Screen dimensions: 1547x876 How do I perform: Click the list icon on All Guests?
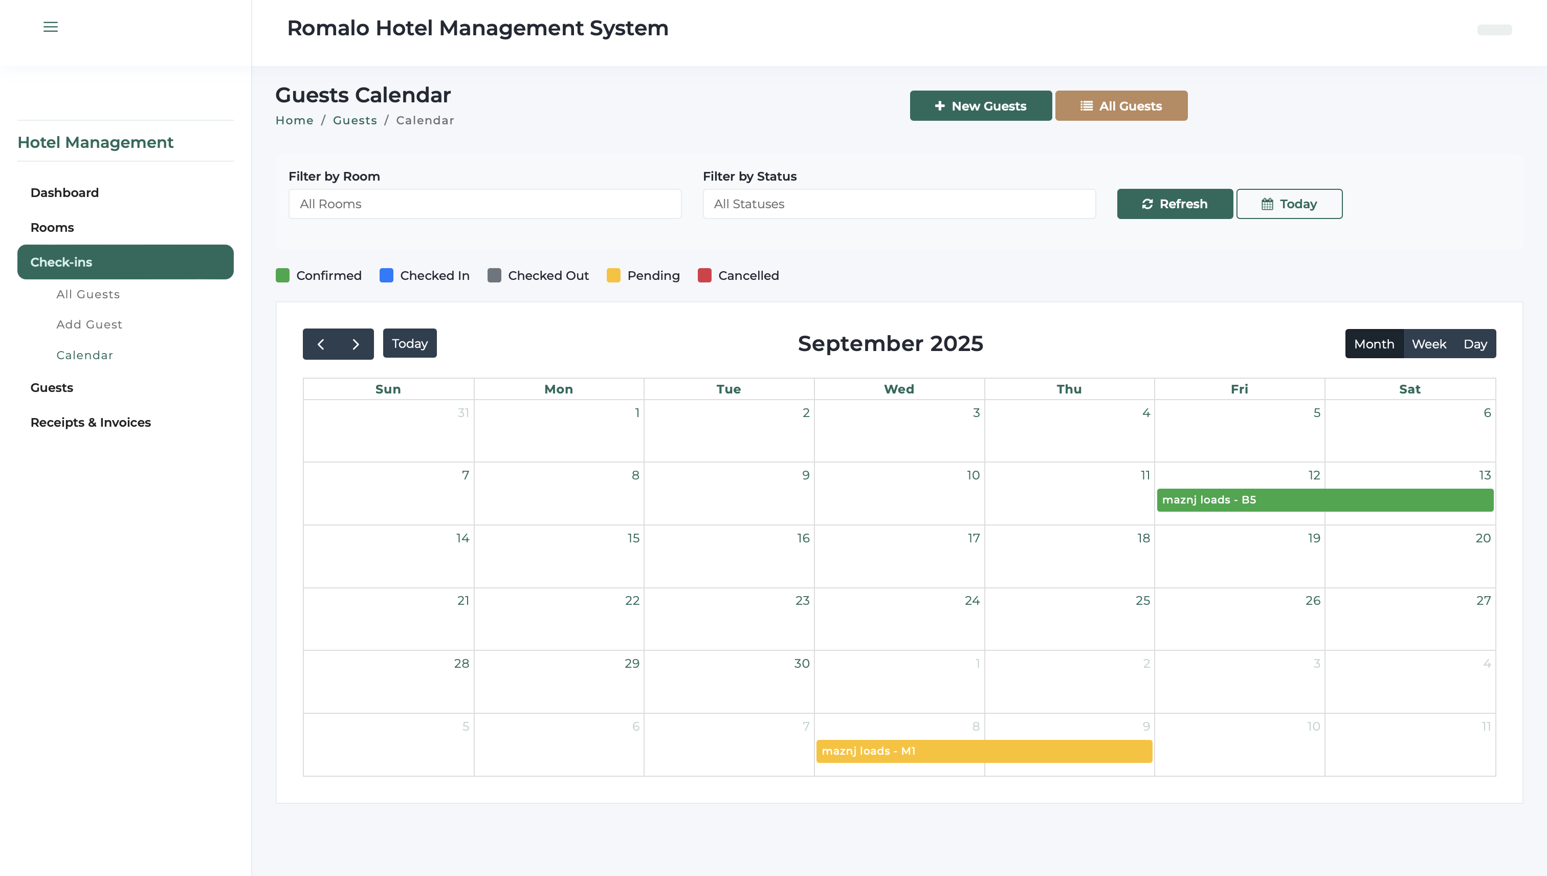coord(1086,106)
